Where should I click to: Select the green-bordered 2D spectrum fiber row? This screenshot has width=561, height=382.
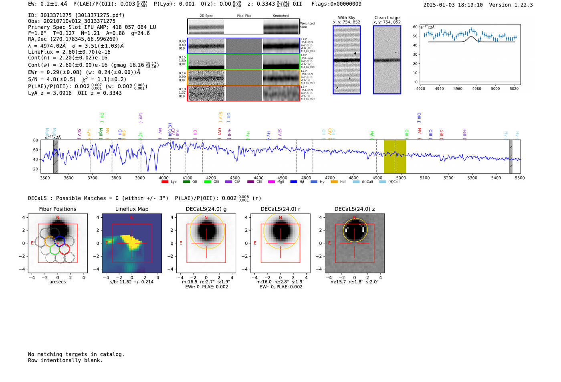[244, 62]
